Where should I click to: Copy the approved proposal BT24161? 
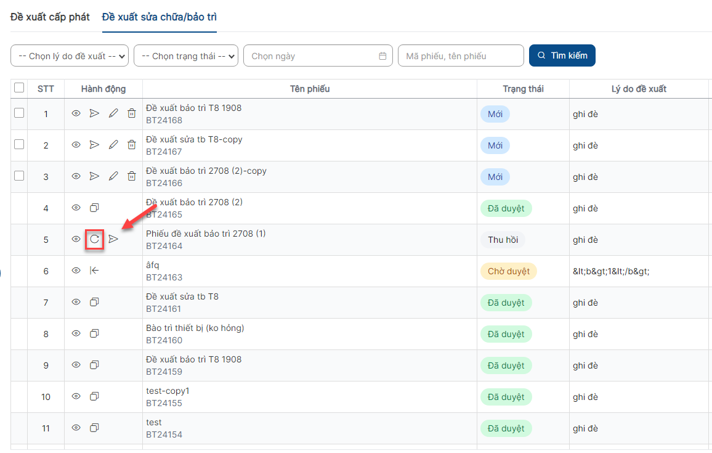click(x=94, y=302)
